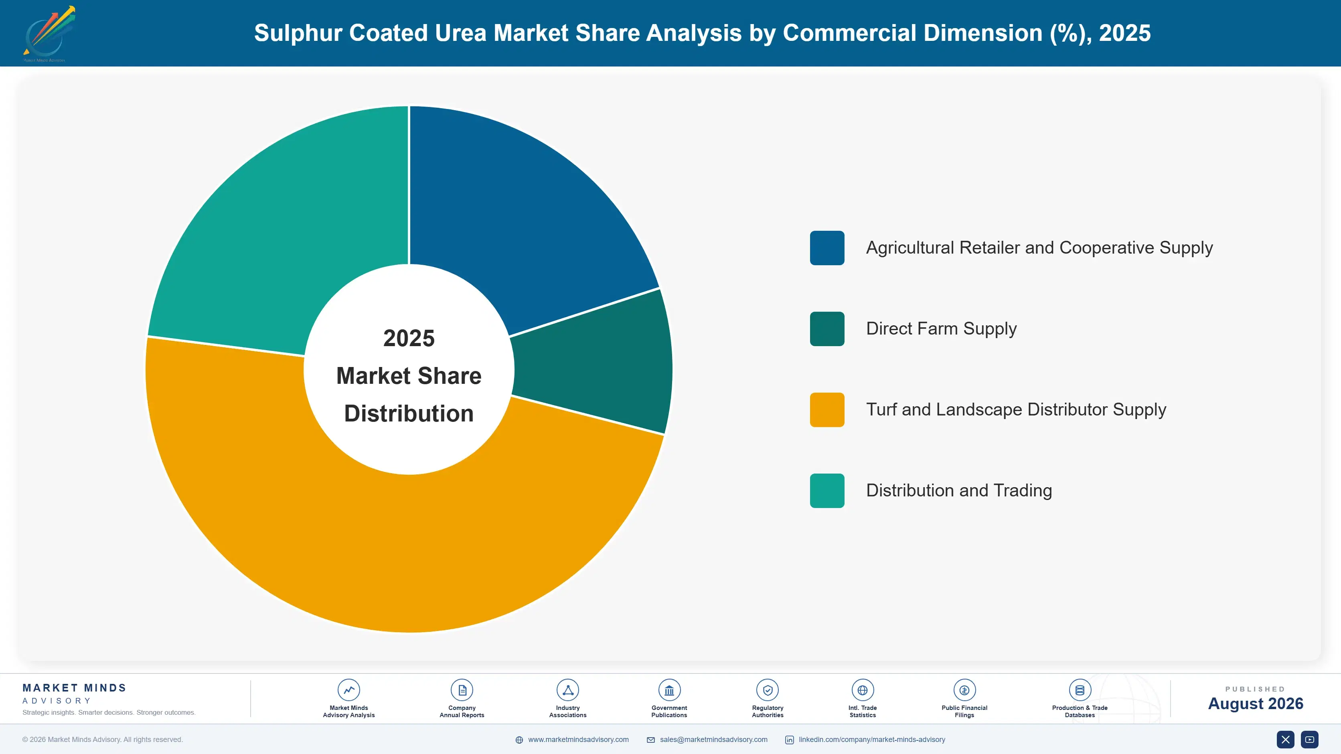Click the Production & Trade Databases icon
Screen dimensions: 1341x754
tap(1080, 690)
